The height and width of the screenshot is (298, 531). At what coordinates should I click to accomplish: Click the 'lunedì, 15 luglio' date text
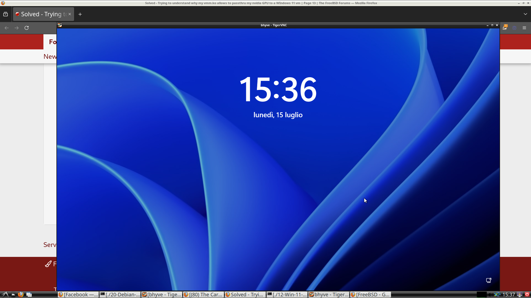click(278, 115)
